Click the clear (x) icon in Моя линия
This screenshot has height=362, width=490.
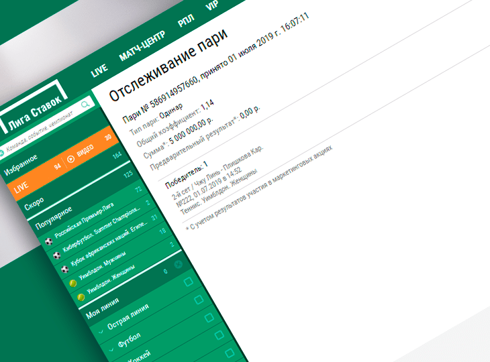click(x=179, y=265)
